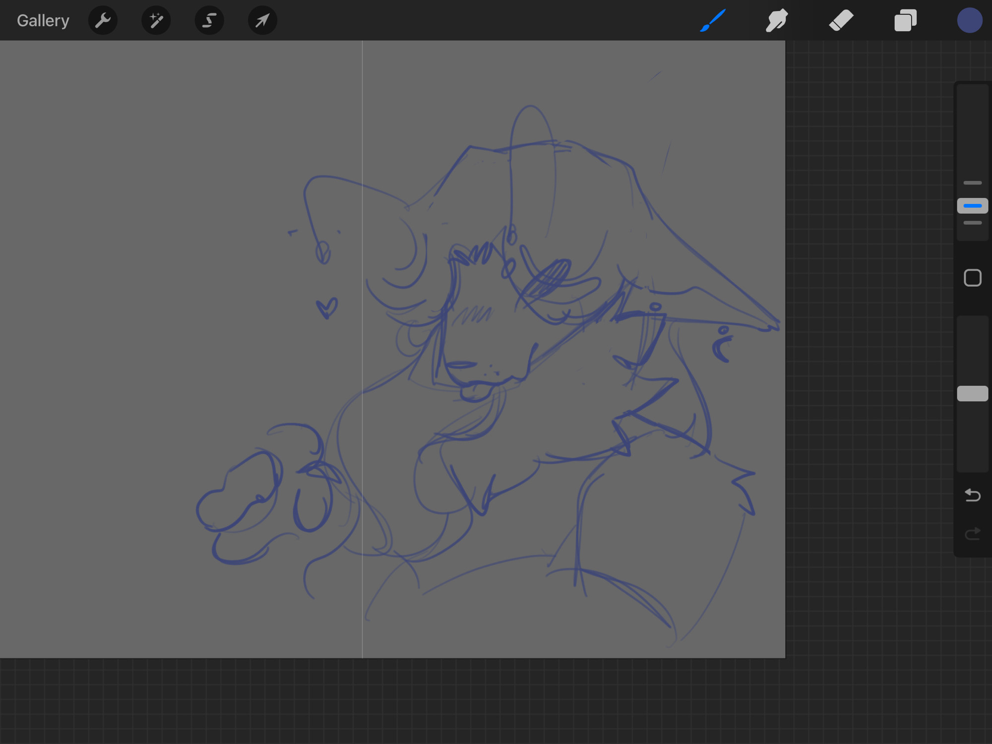Open the Adjustments magic wand menu
The image size is (992, 744).
click(x=156, y=21)
